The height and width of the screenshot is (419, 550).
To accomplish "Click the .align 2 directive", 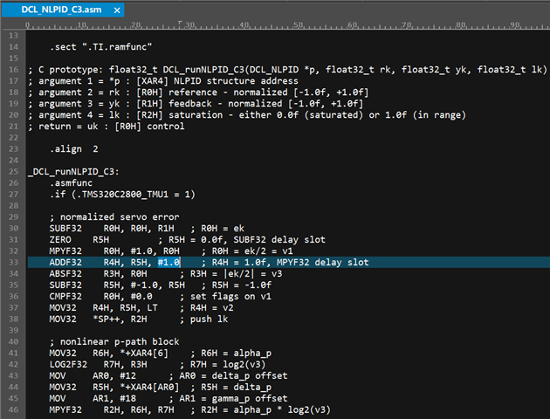I will tap(74, 149).
